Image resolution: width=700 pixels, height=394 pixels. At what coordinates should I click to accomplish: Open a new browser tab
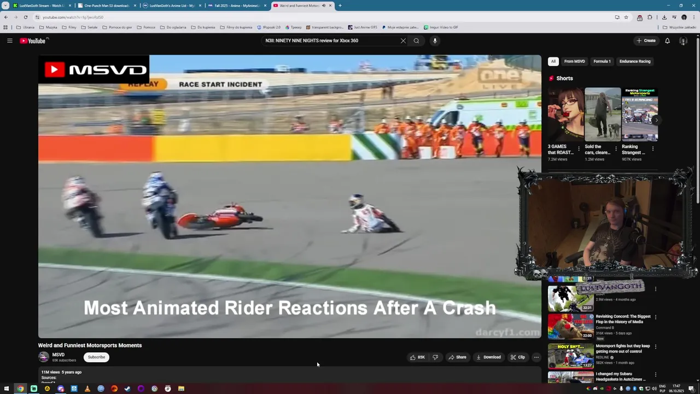pos(340,5)
